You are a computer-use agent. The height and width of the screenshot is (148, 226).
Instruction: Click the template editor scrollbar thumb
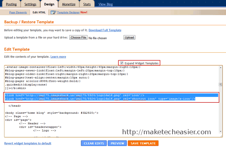point(220,84)
